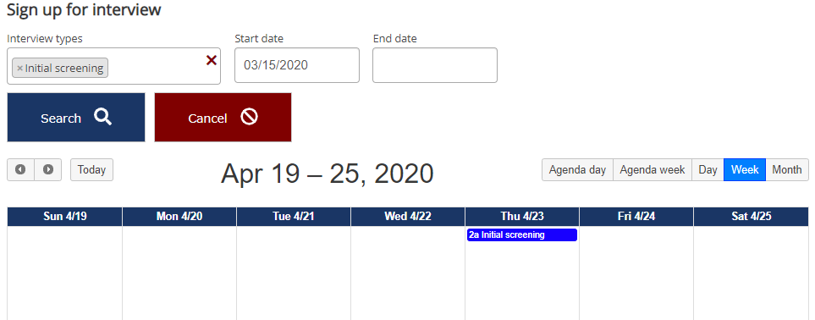The height and width of the screenshot is (320, 815).
Task: Click the next week arrow icon
Action: pyautogui.click(x=48, y=169)
